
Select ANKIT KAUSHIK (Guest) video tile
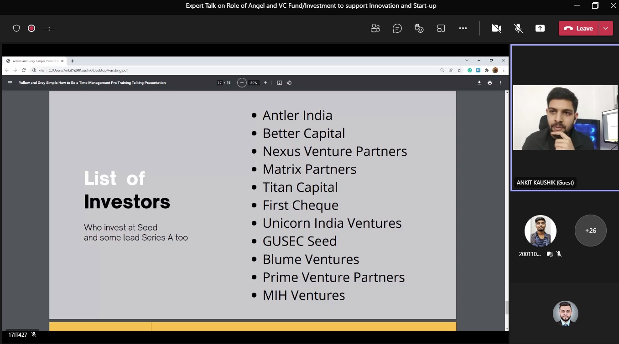[565, 118]
